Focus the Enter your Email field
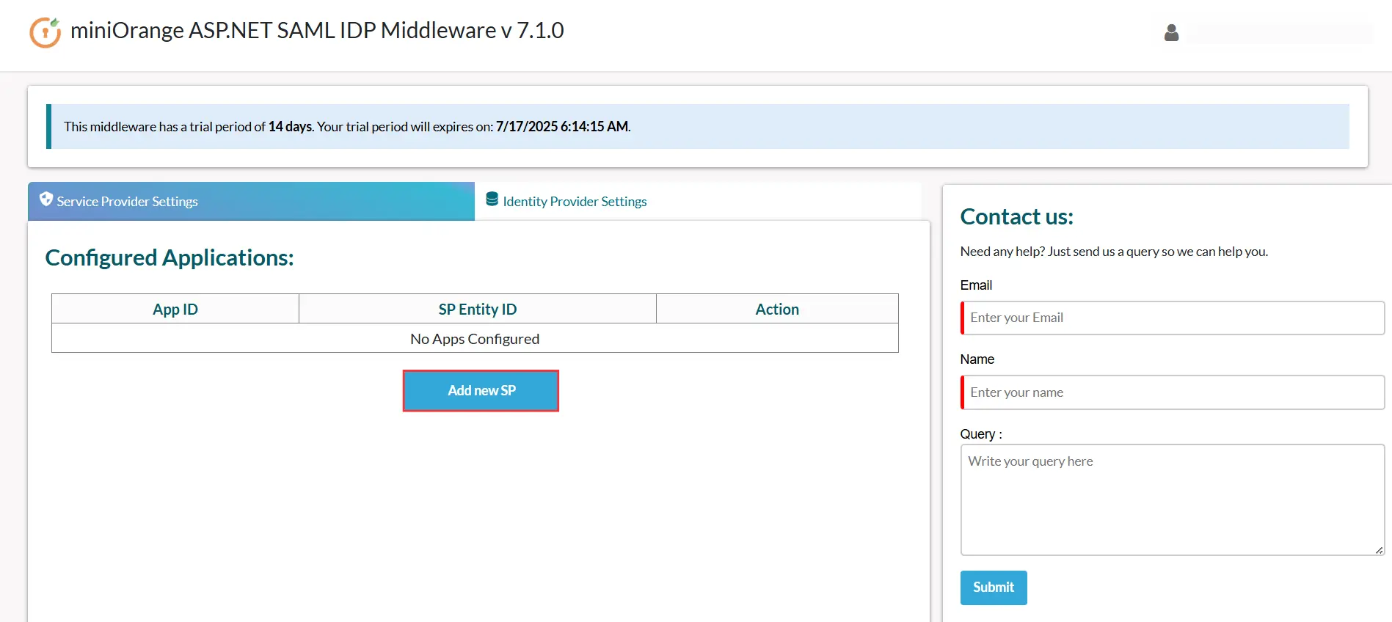 [1172, 318]
